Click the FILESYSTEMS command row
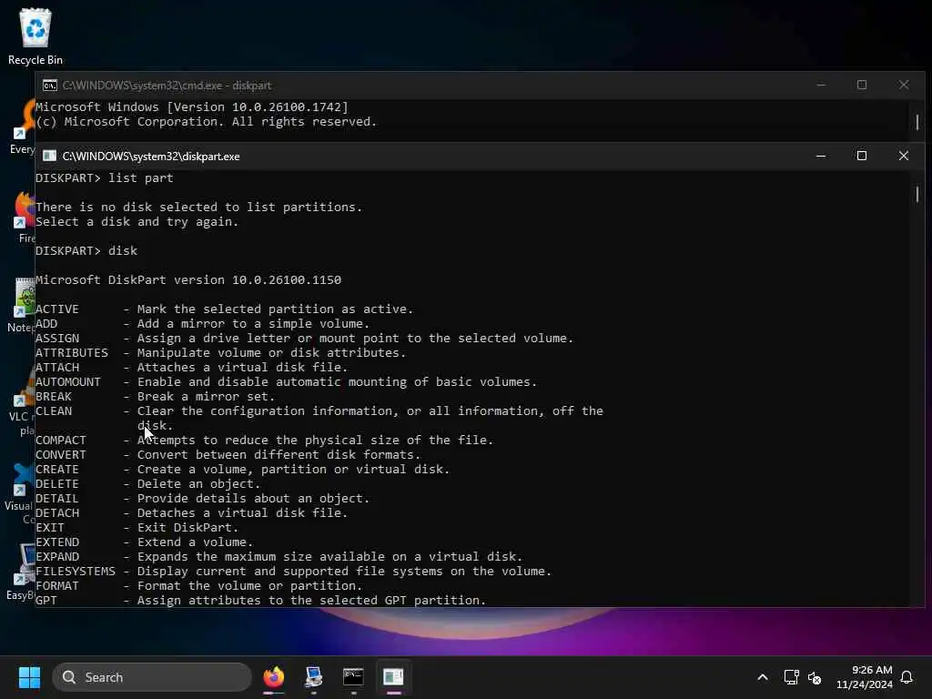932x699 pixels. point(294,572)
